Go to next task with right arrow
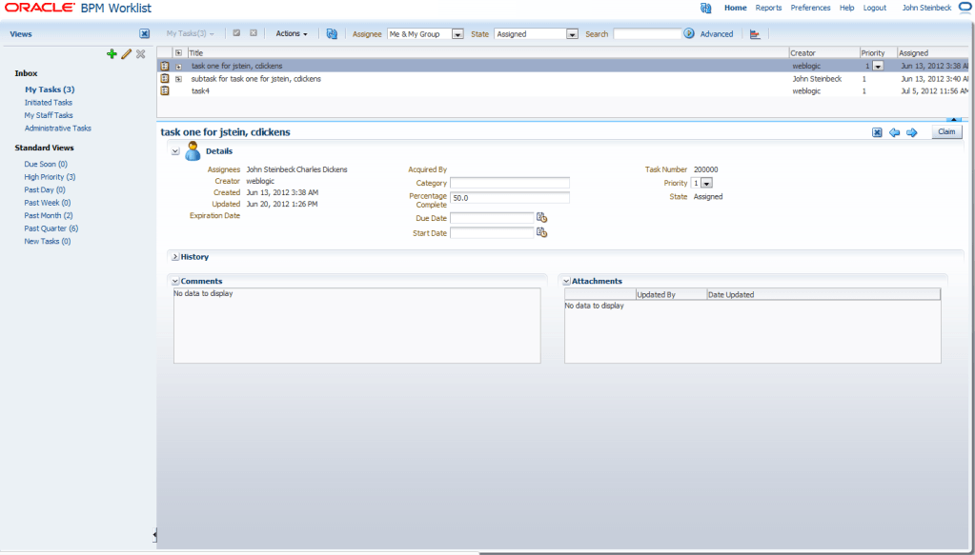This screenshot has height=555, width=975. point(911,132)
